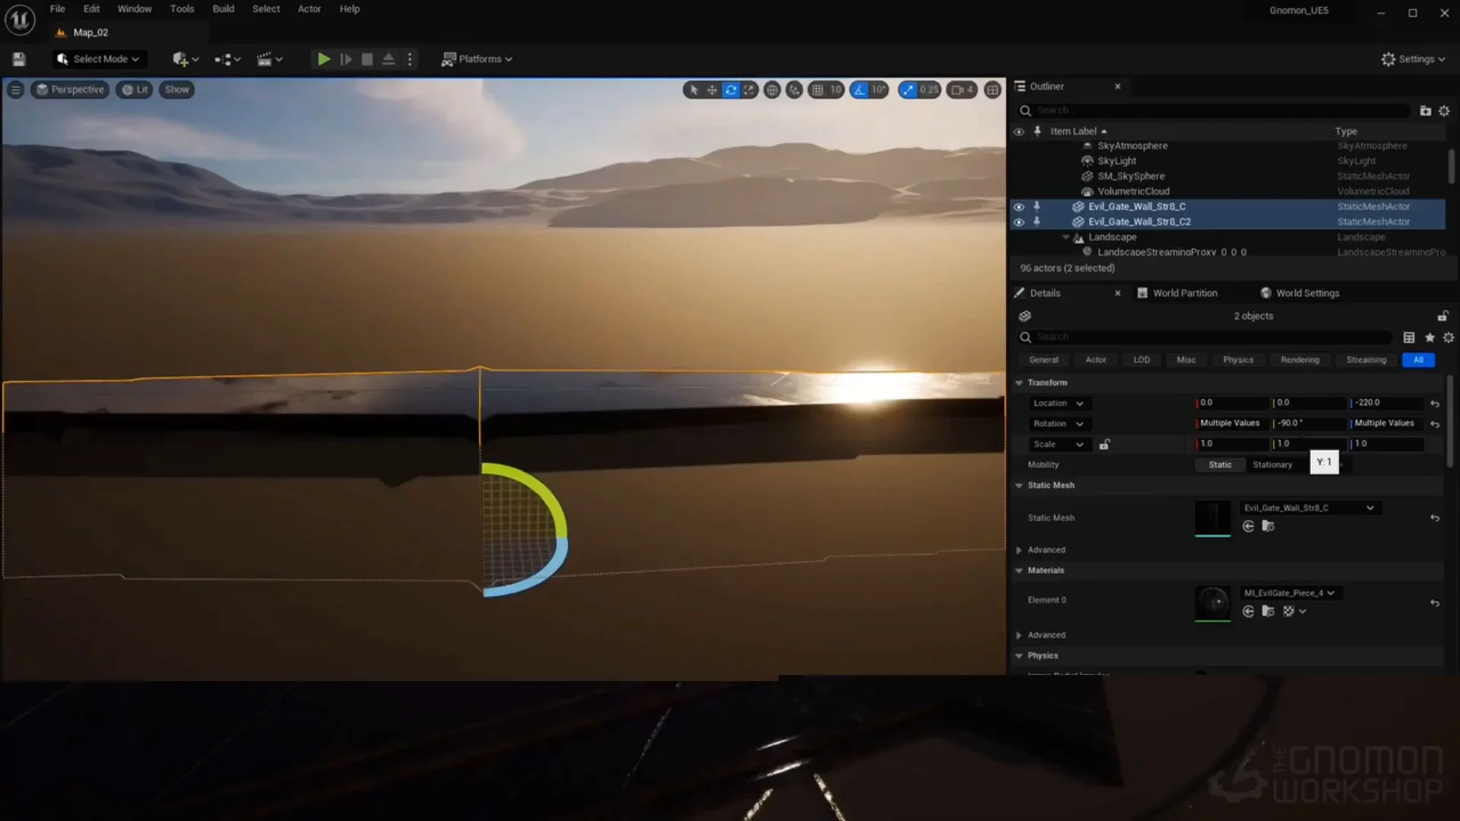Select the VolumetricCloud actor in Outliner
The height and width of the screenshot is (821, 1460).
pos(1133,192)
